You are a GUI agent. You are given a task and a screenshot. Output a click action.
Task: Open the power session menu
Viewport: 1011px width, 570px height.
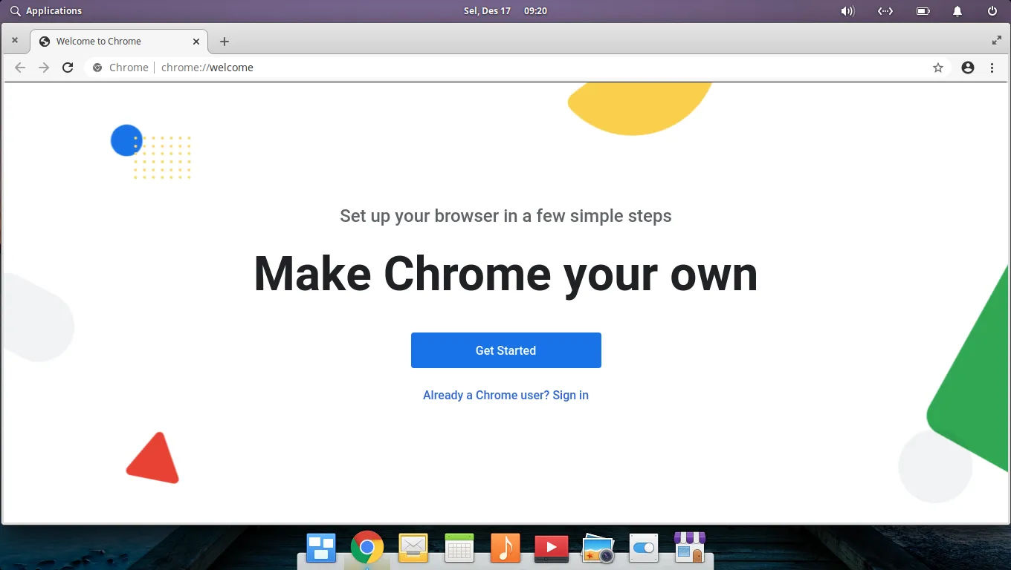[992, 11]
